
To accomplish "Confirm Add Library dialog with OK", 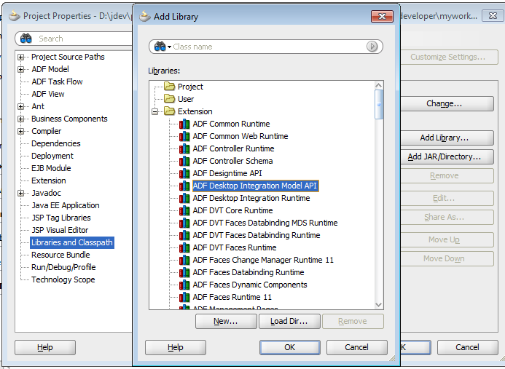I will pos(290,347).
